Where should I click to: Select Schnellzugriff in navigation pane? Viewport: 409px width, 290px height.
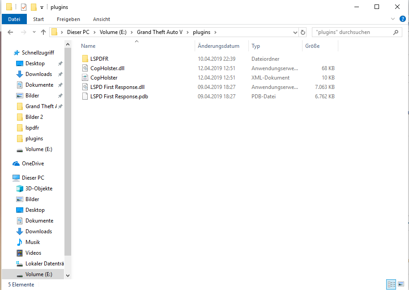[38, 53]
